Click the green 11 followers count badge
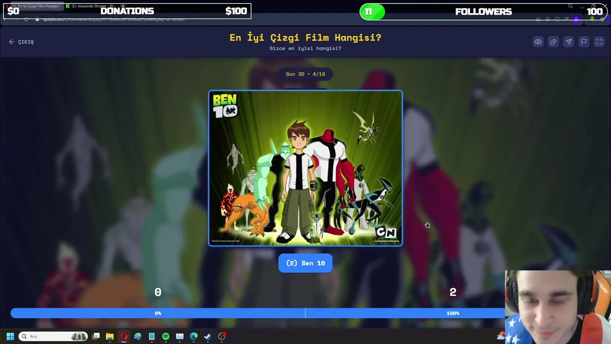Image resolution: width=611 pixels, height=344 pixels. click(372, 11)
